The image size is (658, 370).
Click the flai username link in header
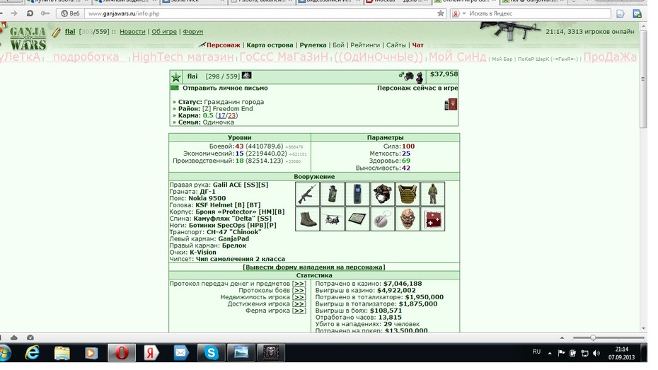(70, 31)
